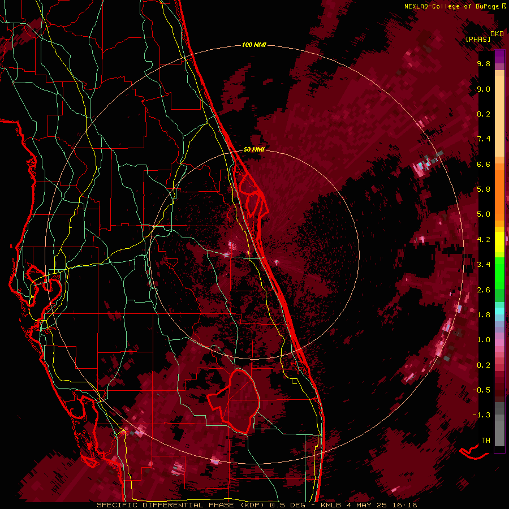Click the 1.0 legend value
The height and width of the screenshot is (509, 509).
tap(484, 340)
